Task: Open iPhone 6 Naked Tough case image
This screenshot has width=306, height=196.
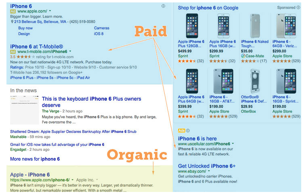Action: 255,26
